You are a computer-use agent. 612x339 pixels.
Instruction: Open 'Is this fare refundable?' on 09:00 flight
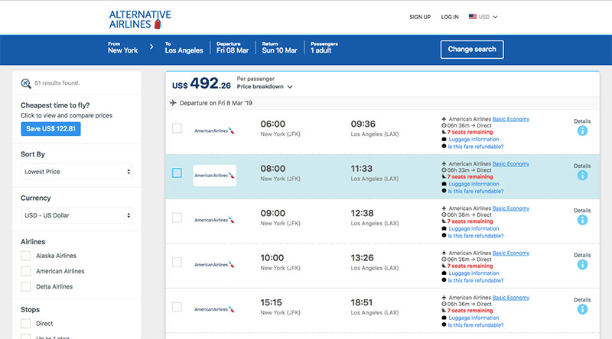(475, 236)
